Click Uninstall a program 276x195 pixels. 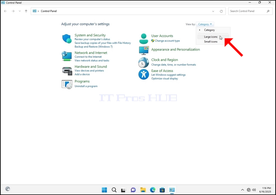click(x=86, y=86)
